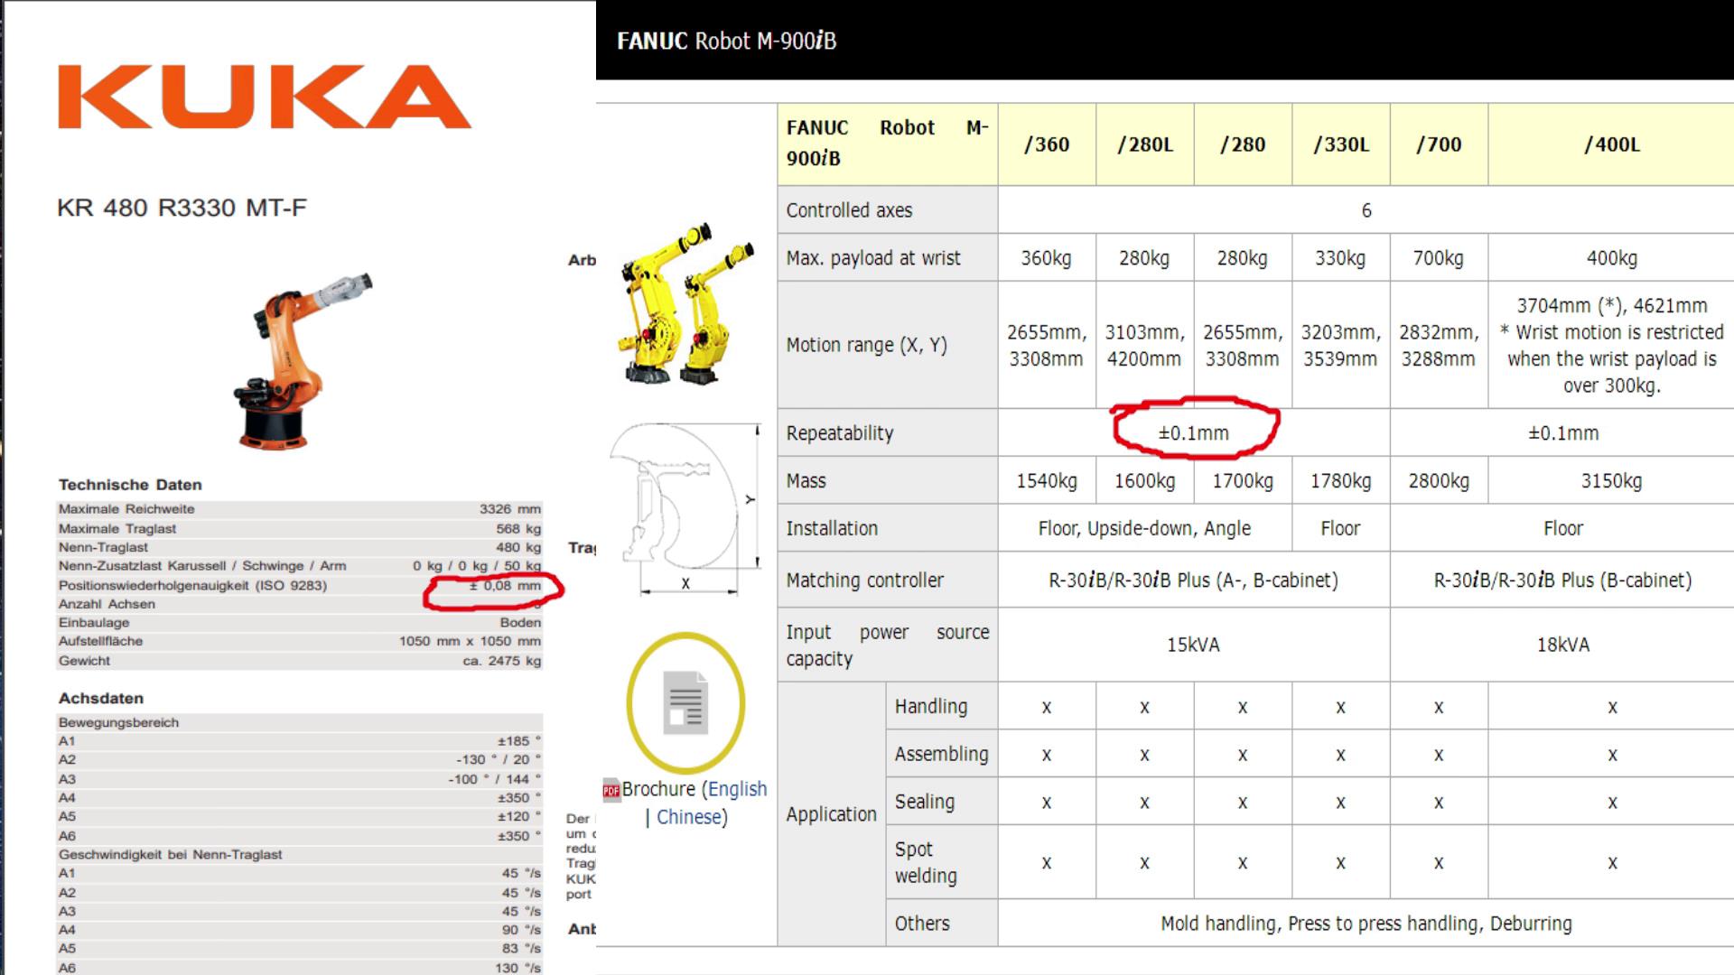This screenshot has height=975, width=1734.
Task: Click the Gewicht ca. 2475 kg row
Action: 299,661
